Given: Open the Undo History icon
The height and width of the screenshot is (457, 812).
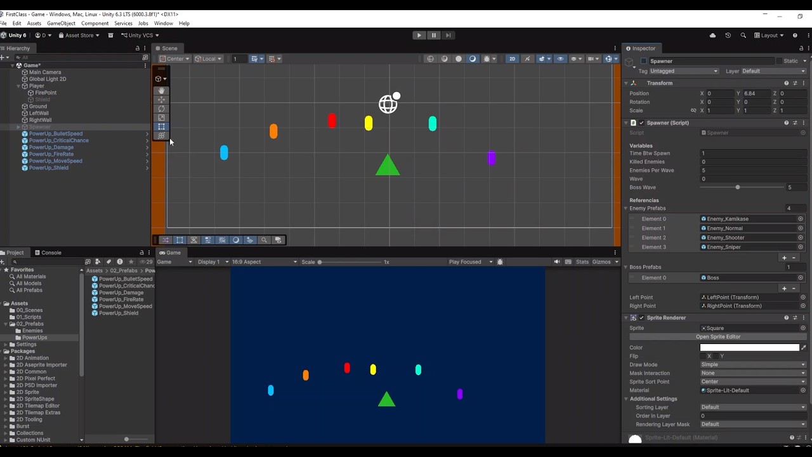Looking at the screenshot, I should tap(728, 36).
